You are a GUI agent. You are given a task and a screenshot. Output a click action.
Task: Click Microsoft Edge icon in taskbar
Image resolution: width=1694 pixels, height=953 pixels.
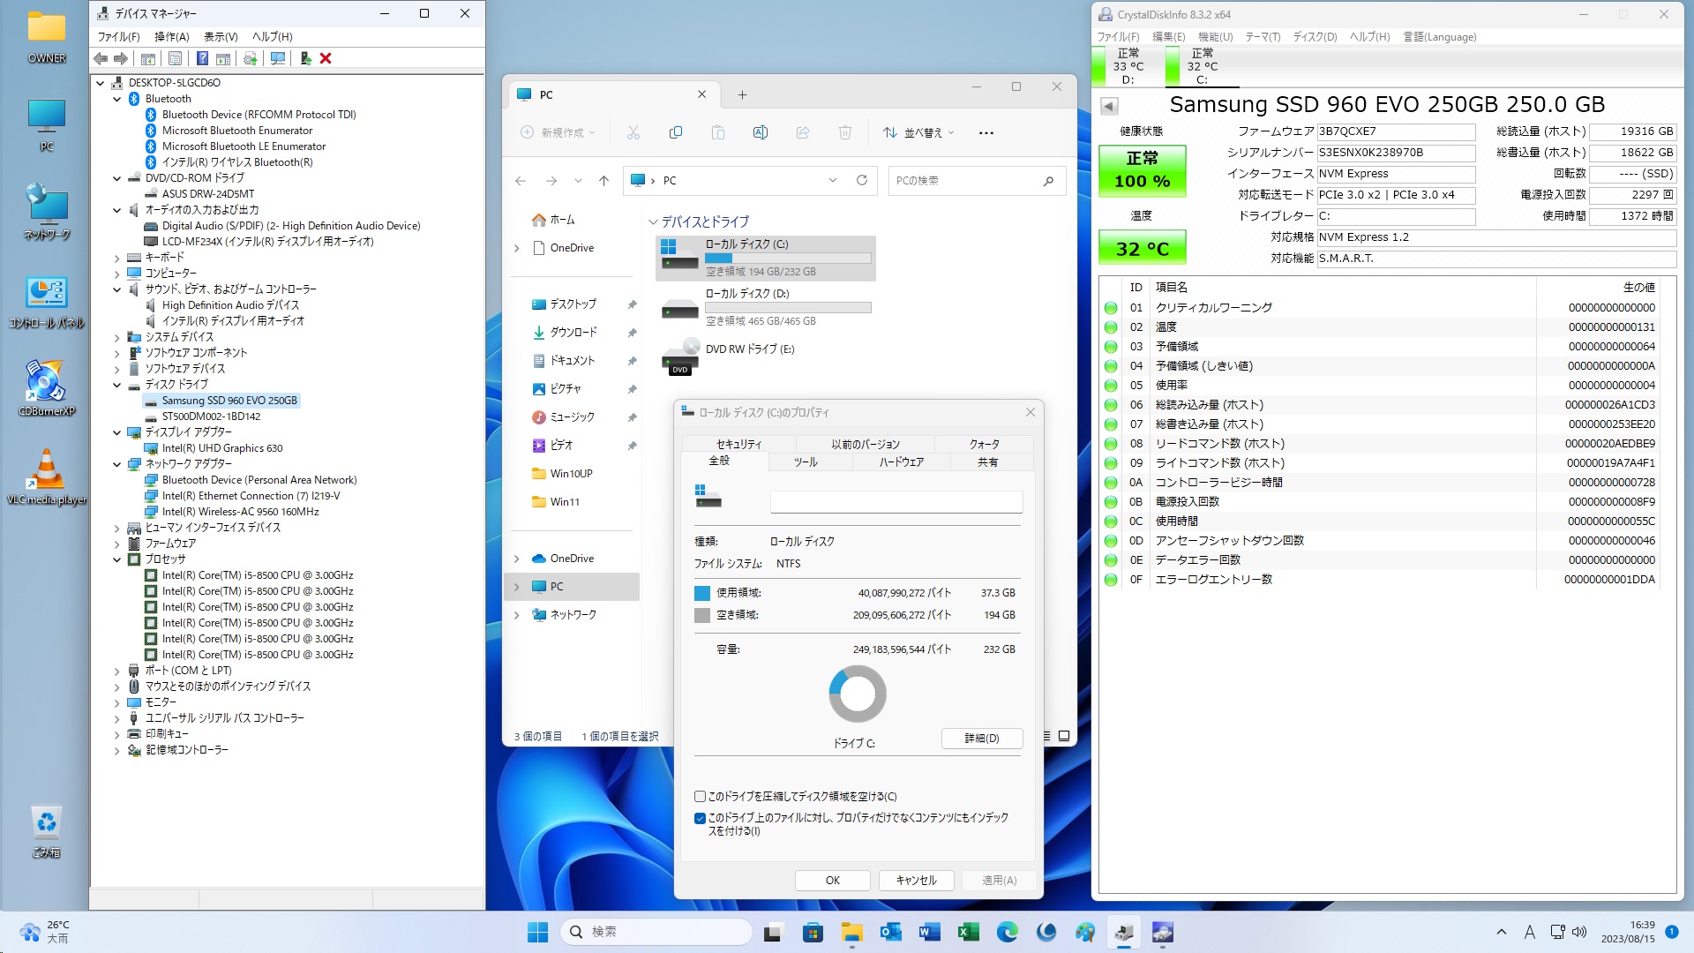[1007, 932]
